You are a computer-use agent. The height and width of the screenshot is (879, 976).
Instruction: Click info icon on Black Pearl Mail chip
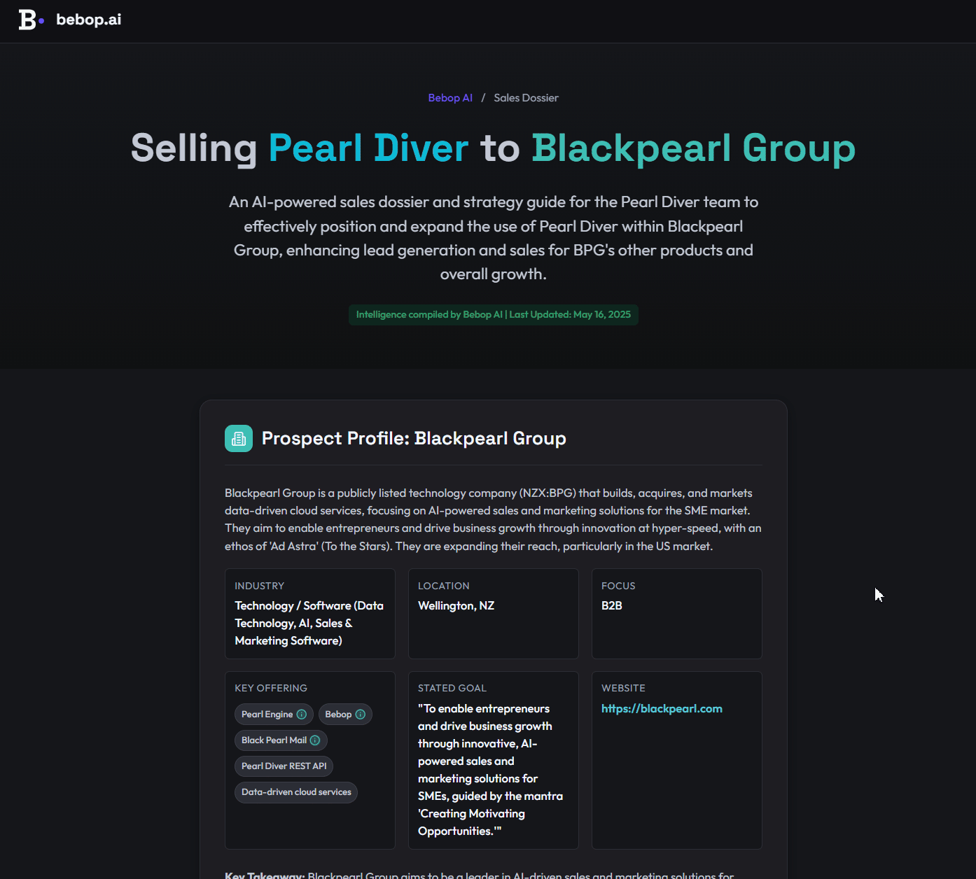(315, 740)
